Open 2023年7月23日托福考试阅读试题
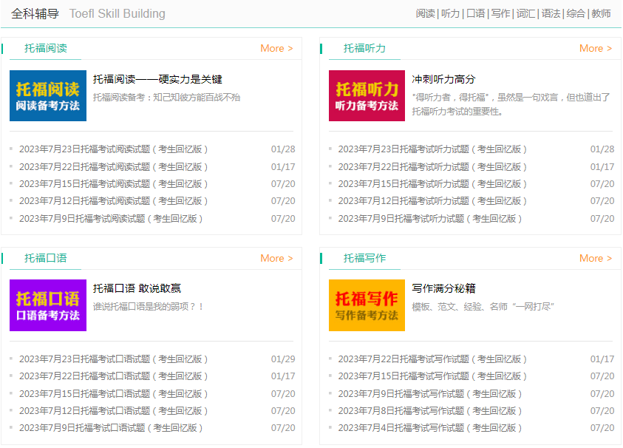 (113, 149)
